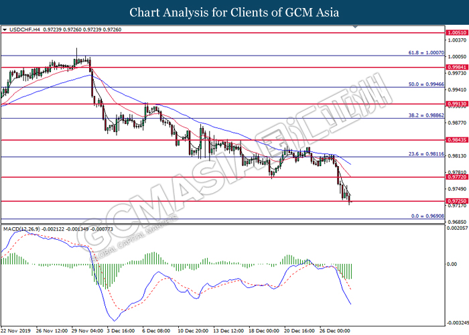Click the Fibonacci label 0.0 = 0.96908
The height and width of the screenshot is (335, 469).
[x=427, y=216]
